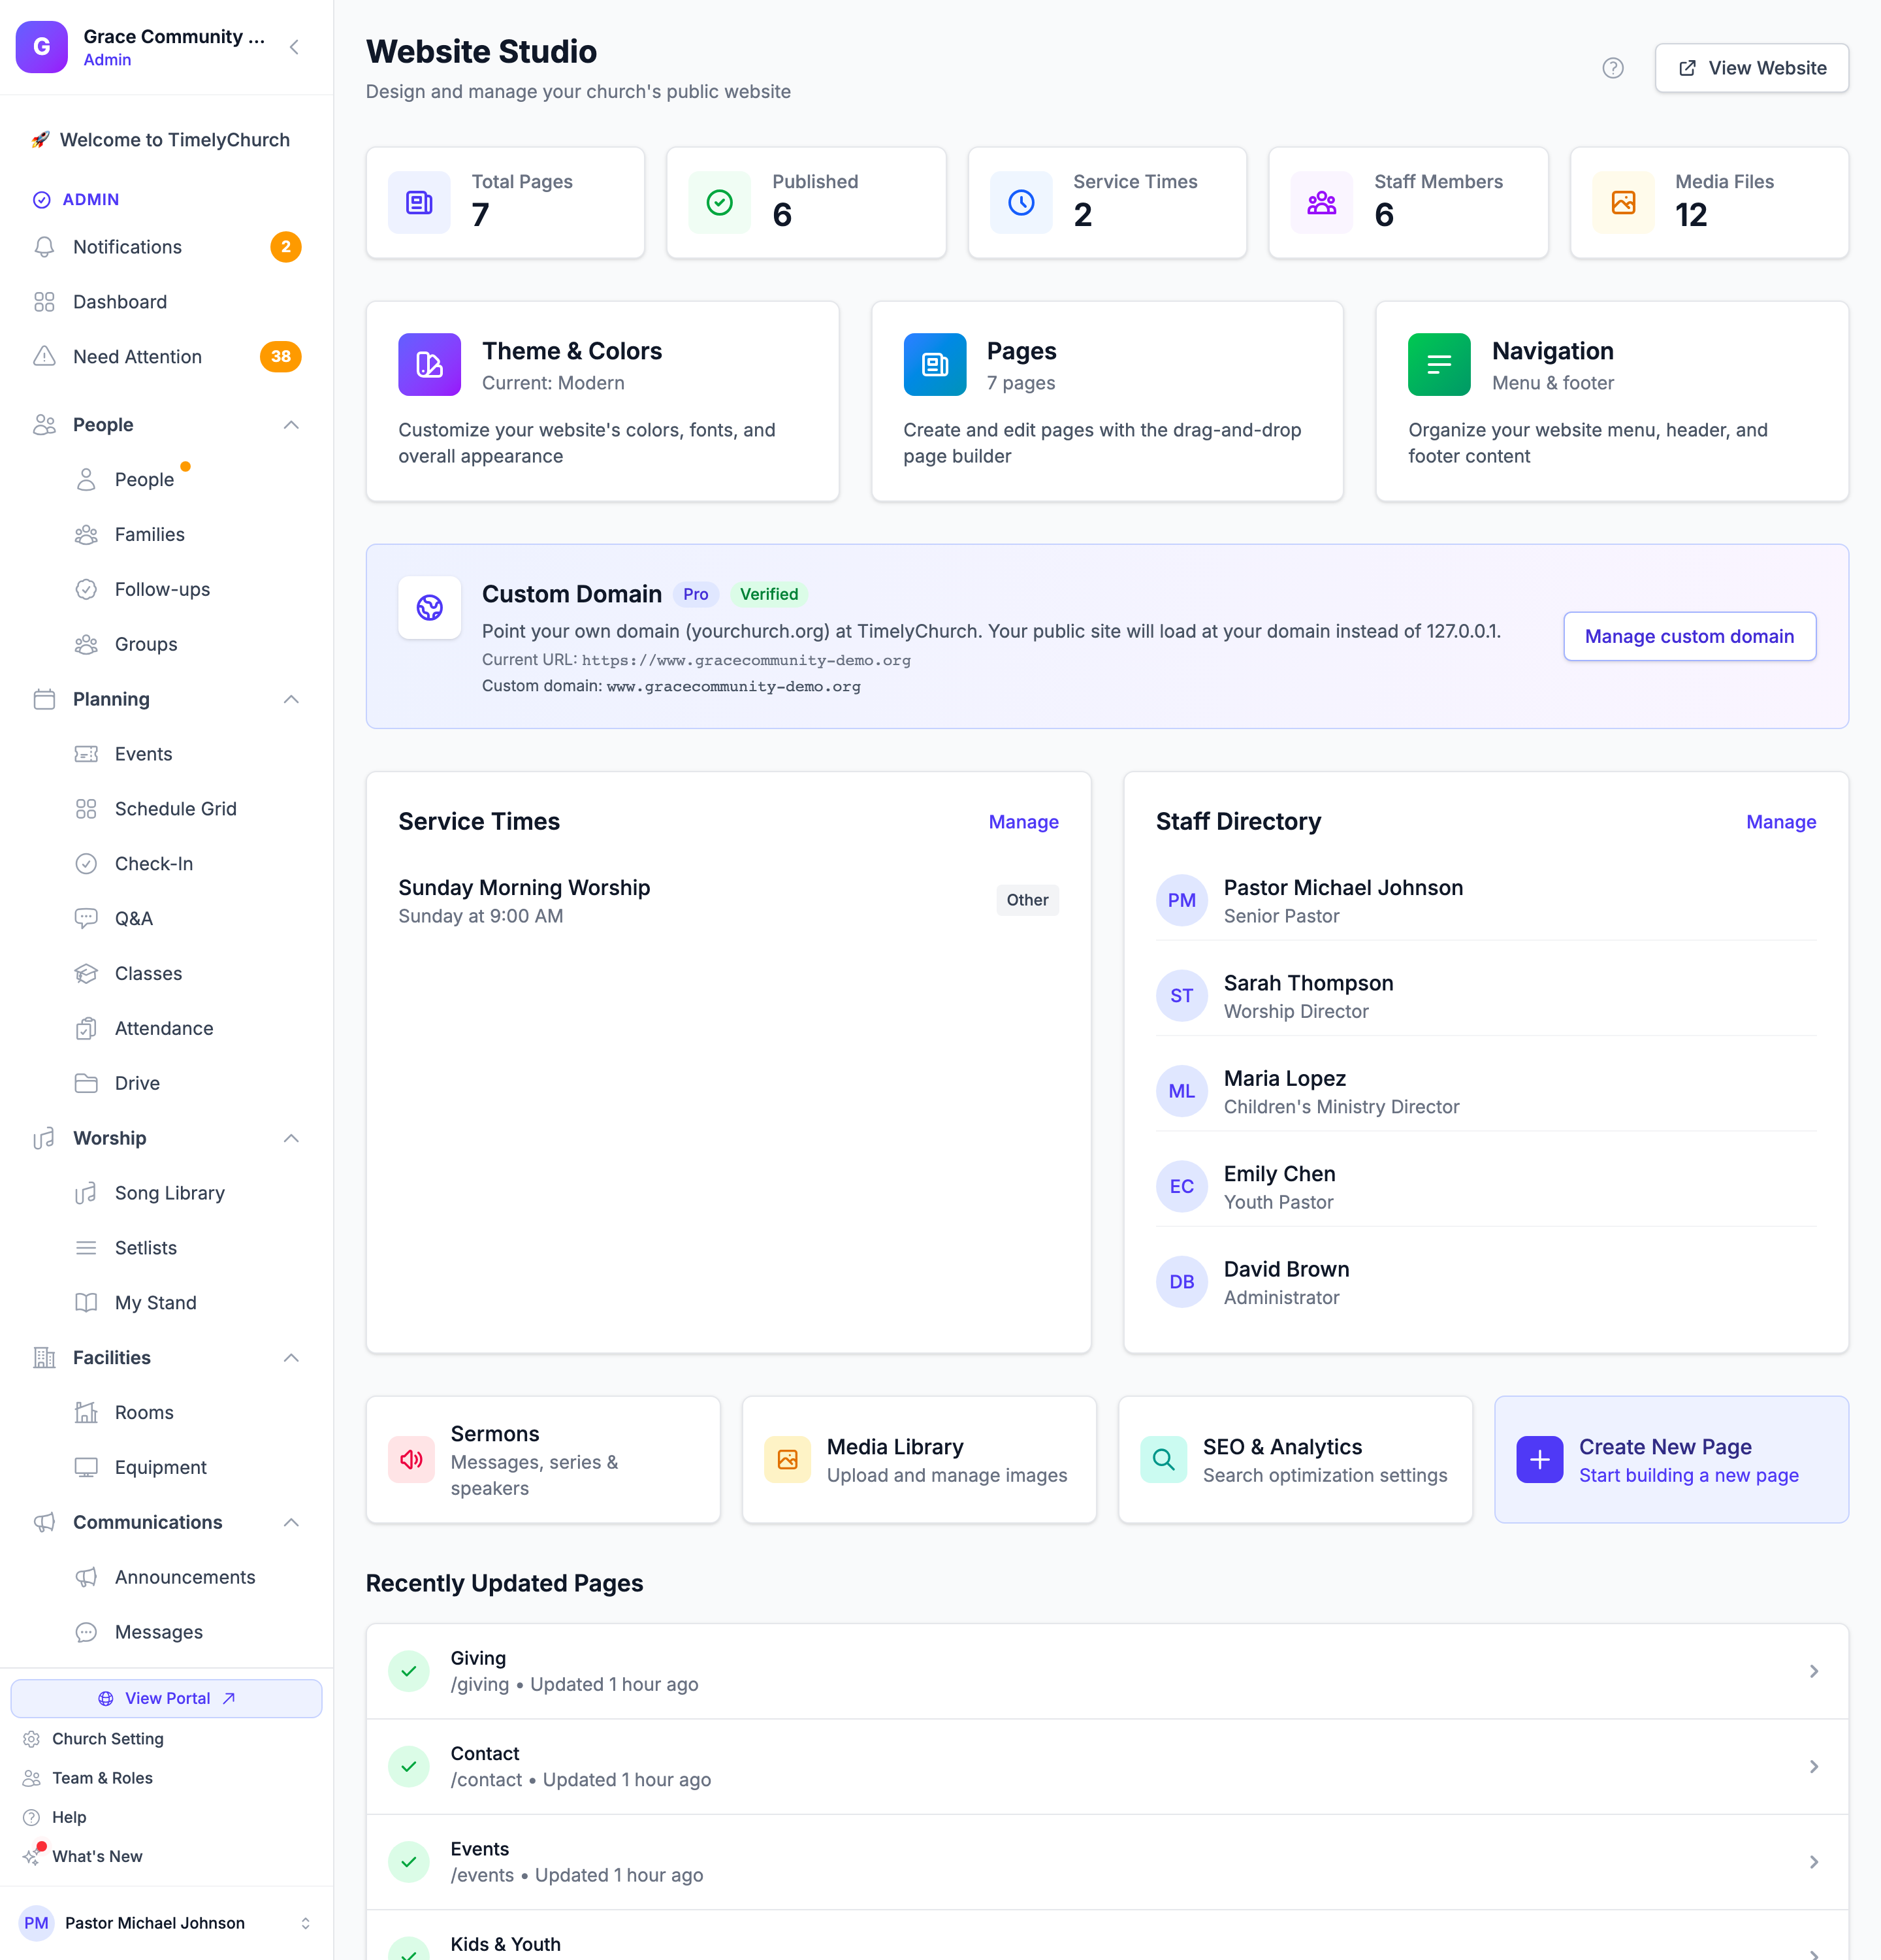Click the View Website button
1881x1960 pixels.
(x=1751, y=68)
